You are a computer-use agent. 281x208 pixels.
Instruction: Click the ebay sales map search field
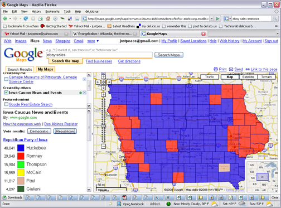[x=99, y=55]
